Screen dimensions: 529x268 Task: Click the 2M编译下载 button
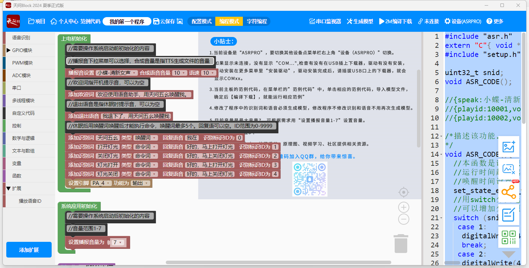pyautogui.click(x=395, y=21)
